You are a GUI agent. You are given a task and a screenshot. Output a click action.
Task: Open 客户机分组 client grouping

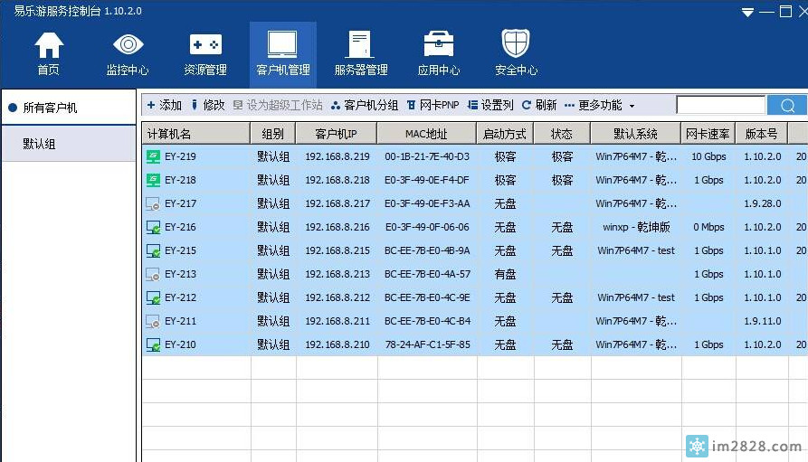365,105
